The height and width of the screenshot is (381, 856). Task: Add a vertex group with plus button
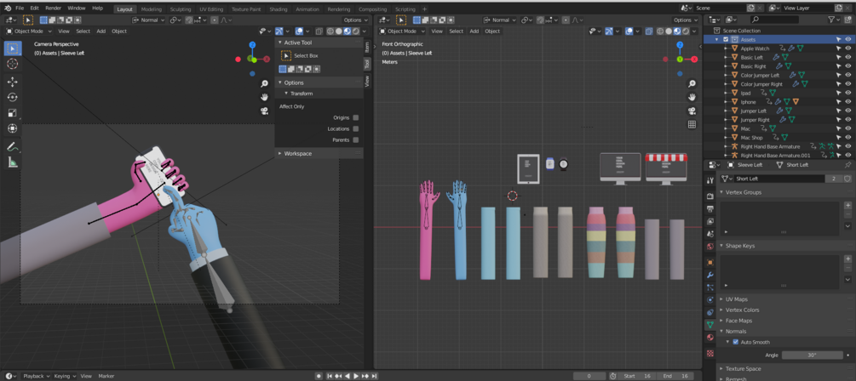tap(847, 206)
